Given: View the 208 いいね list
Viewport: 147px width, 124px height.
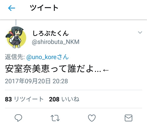Looking at the screenshot, I should [x=64, y=99].
